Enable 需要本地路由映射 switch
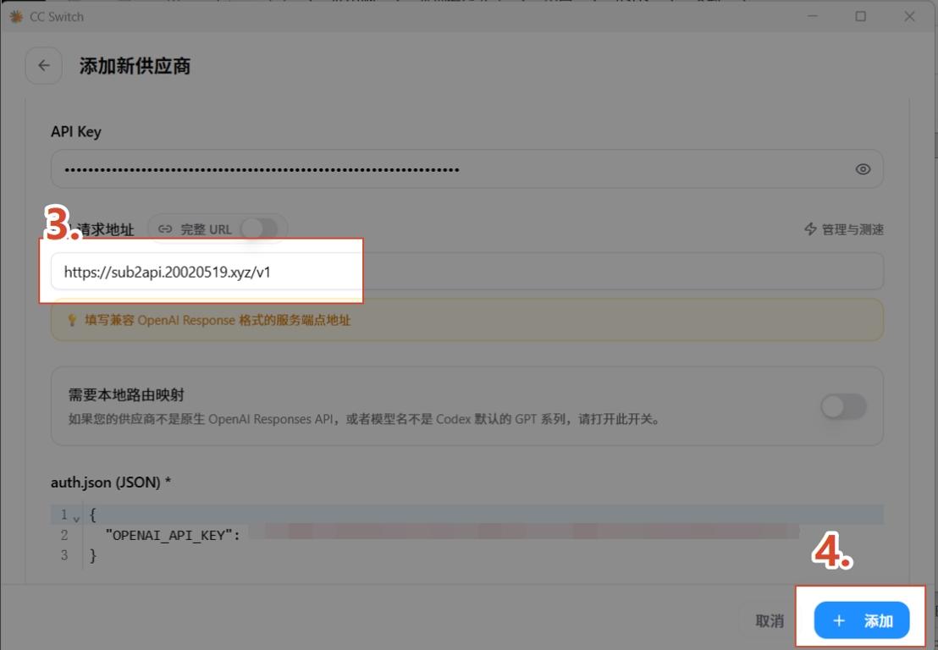 [x=843, y=406]
